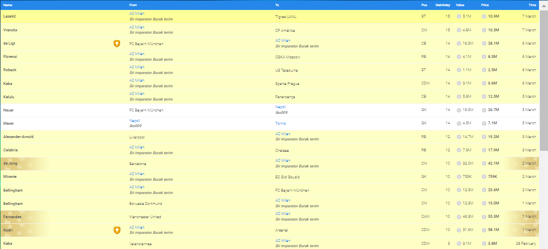Screen dimensions: 548x249
Task: Sort by the From column header
Action: [x=133, y=5]
